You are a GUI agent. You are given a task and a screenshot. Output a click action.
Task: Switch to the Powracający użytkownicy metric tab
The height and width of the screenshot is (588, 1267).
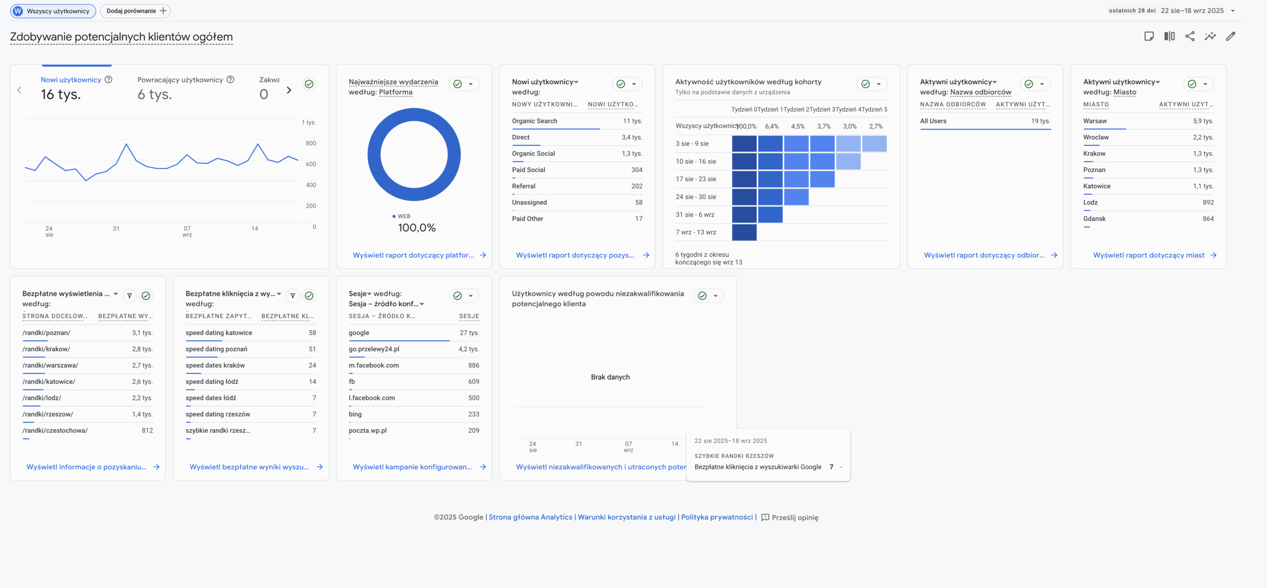pyautogui.click(x=180, y=79)
